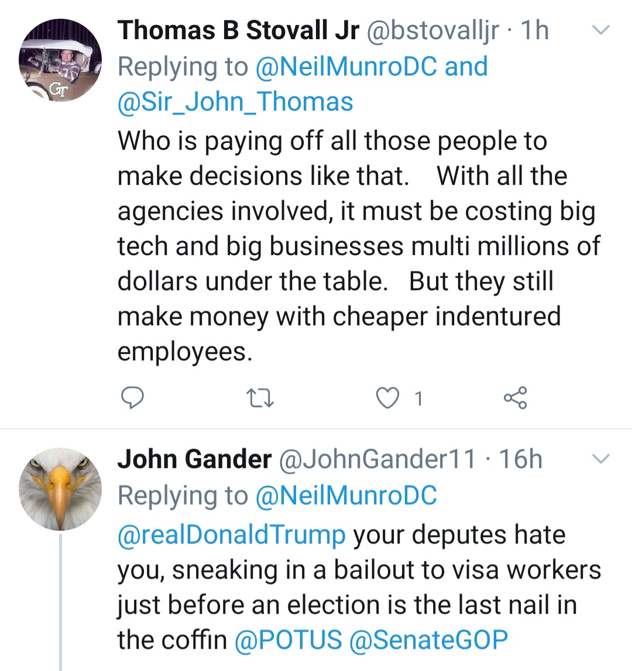Retweet Thomas B Stovall Jr's tweet
Image resolution: width=632 pixels, height=671 pixels.
point(262,398)
